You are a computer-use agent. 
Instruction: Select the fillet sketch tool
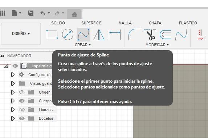point(134,35)
